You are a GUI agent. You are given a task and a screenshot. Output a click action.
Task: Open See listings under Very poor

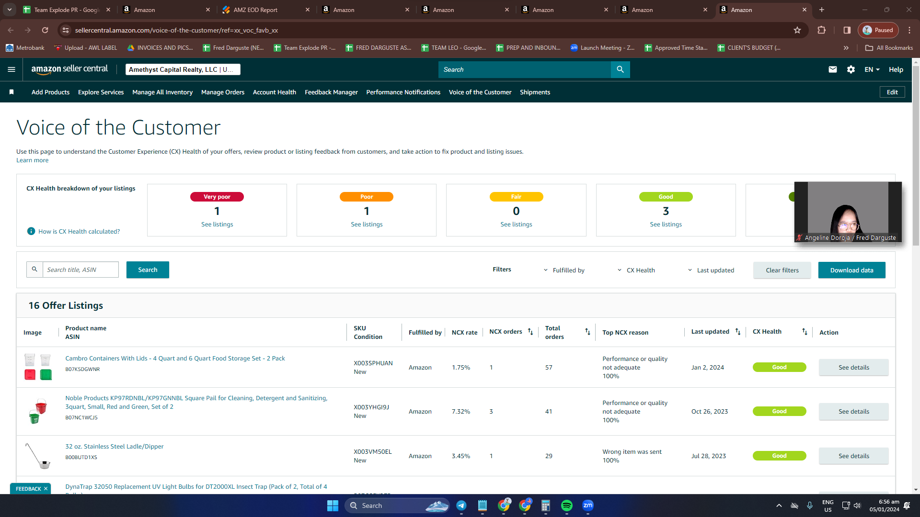[x=217, y=224]
